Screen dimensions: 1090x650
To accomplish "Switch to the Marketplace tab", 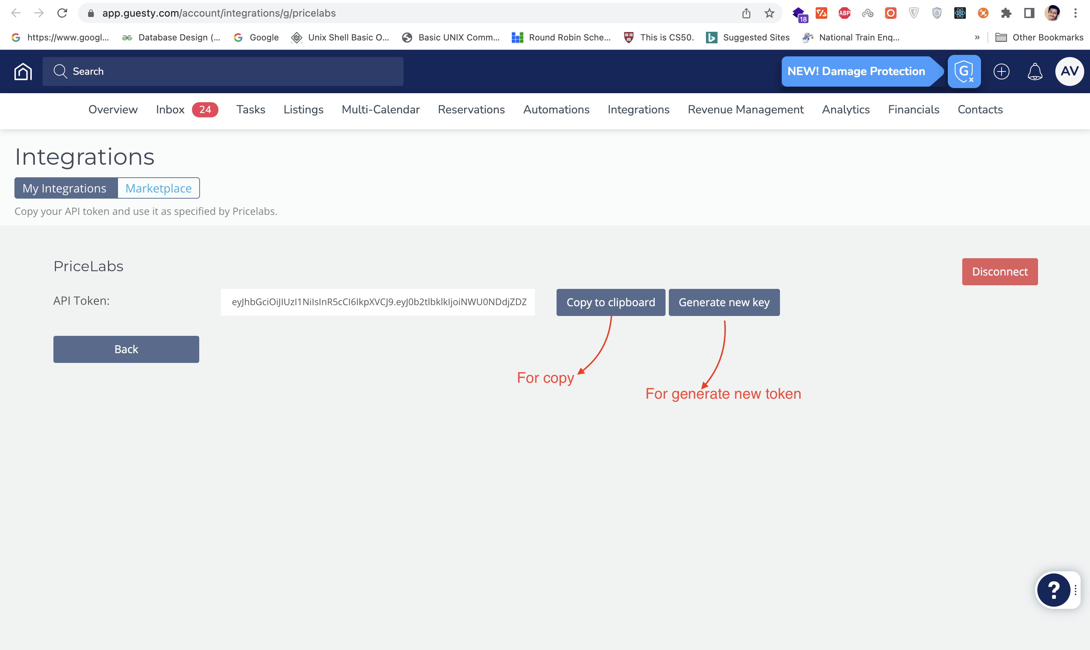I will [158, 188].
